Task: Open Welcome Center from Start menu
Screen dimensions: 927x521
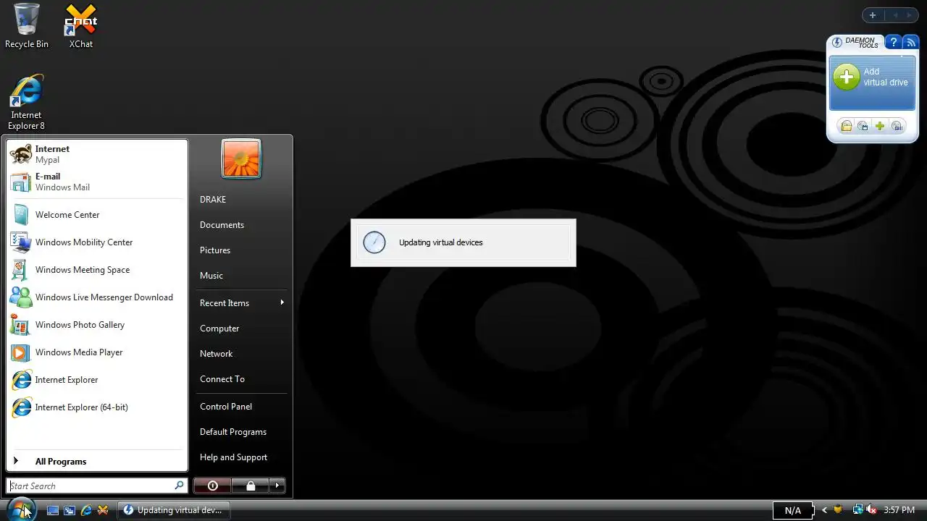Action: 97,215
